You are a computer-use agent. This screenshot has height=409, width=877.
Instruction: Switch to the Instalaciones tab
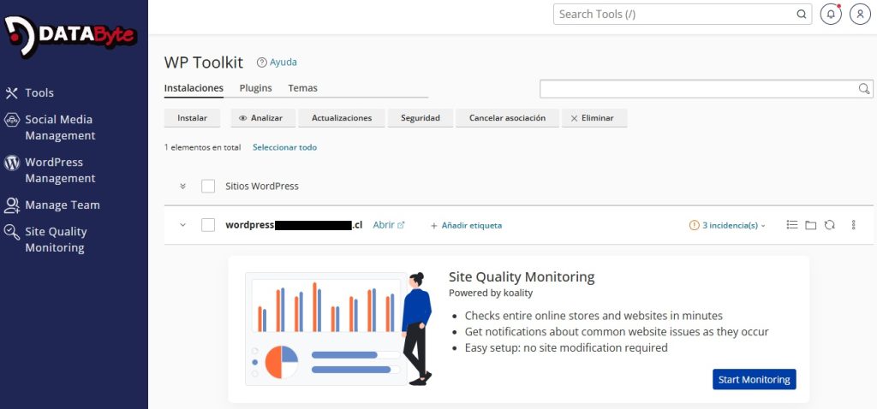194,88
